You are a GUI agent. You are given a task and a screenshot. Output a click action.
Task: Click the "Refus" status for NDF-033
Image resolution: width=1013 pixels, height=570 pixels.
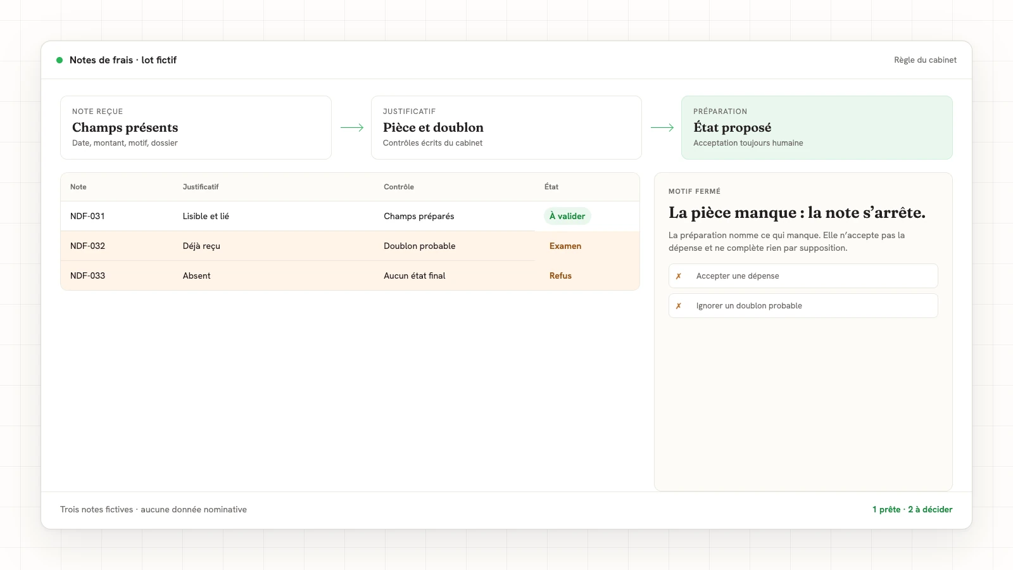click(x=560, y=275)
